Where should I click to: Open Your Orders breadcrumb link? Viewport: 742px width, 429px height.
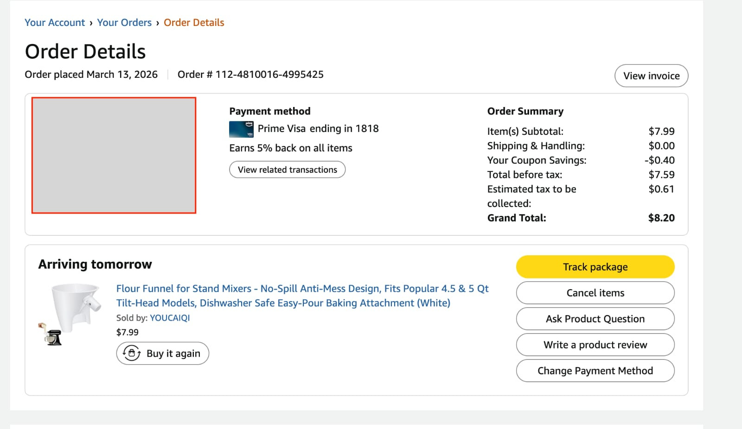(124, 23)
